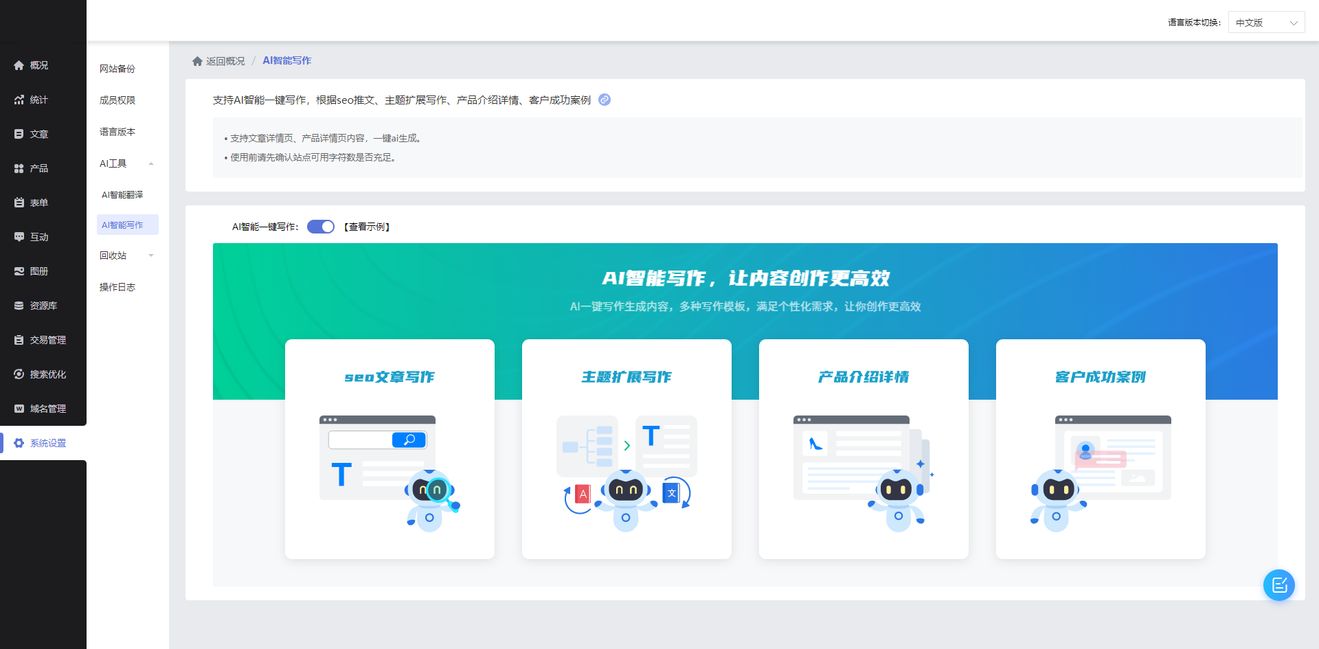The image size is (1319, 649).
Task: Click 返回概况 breadcrumb link
Action: [x=225, y=61]
